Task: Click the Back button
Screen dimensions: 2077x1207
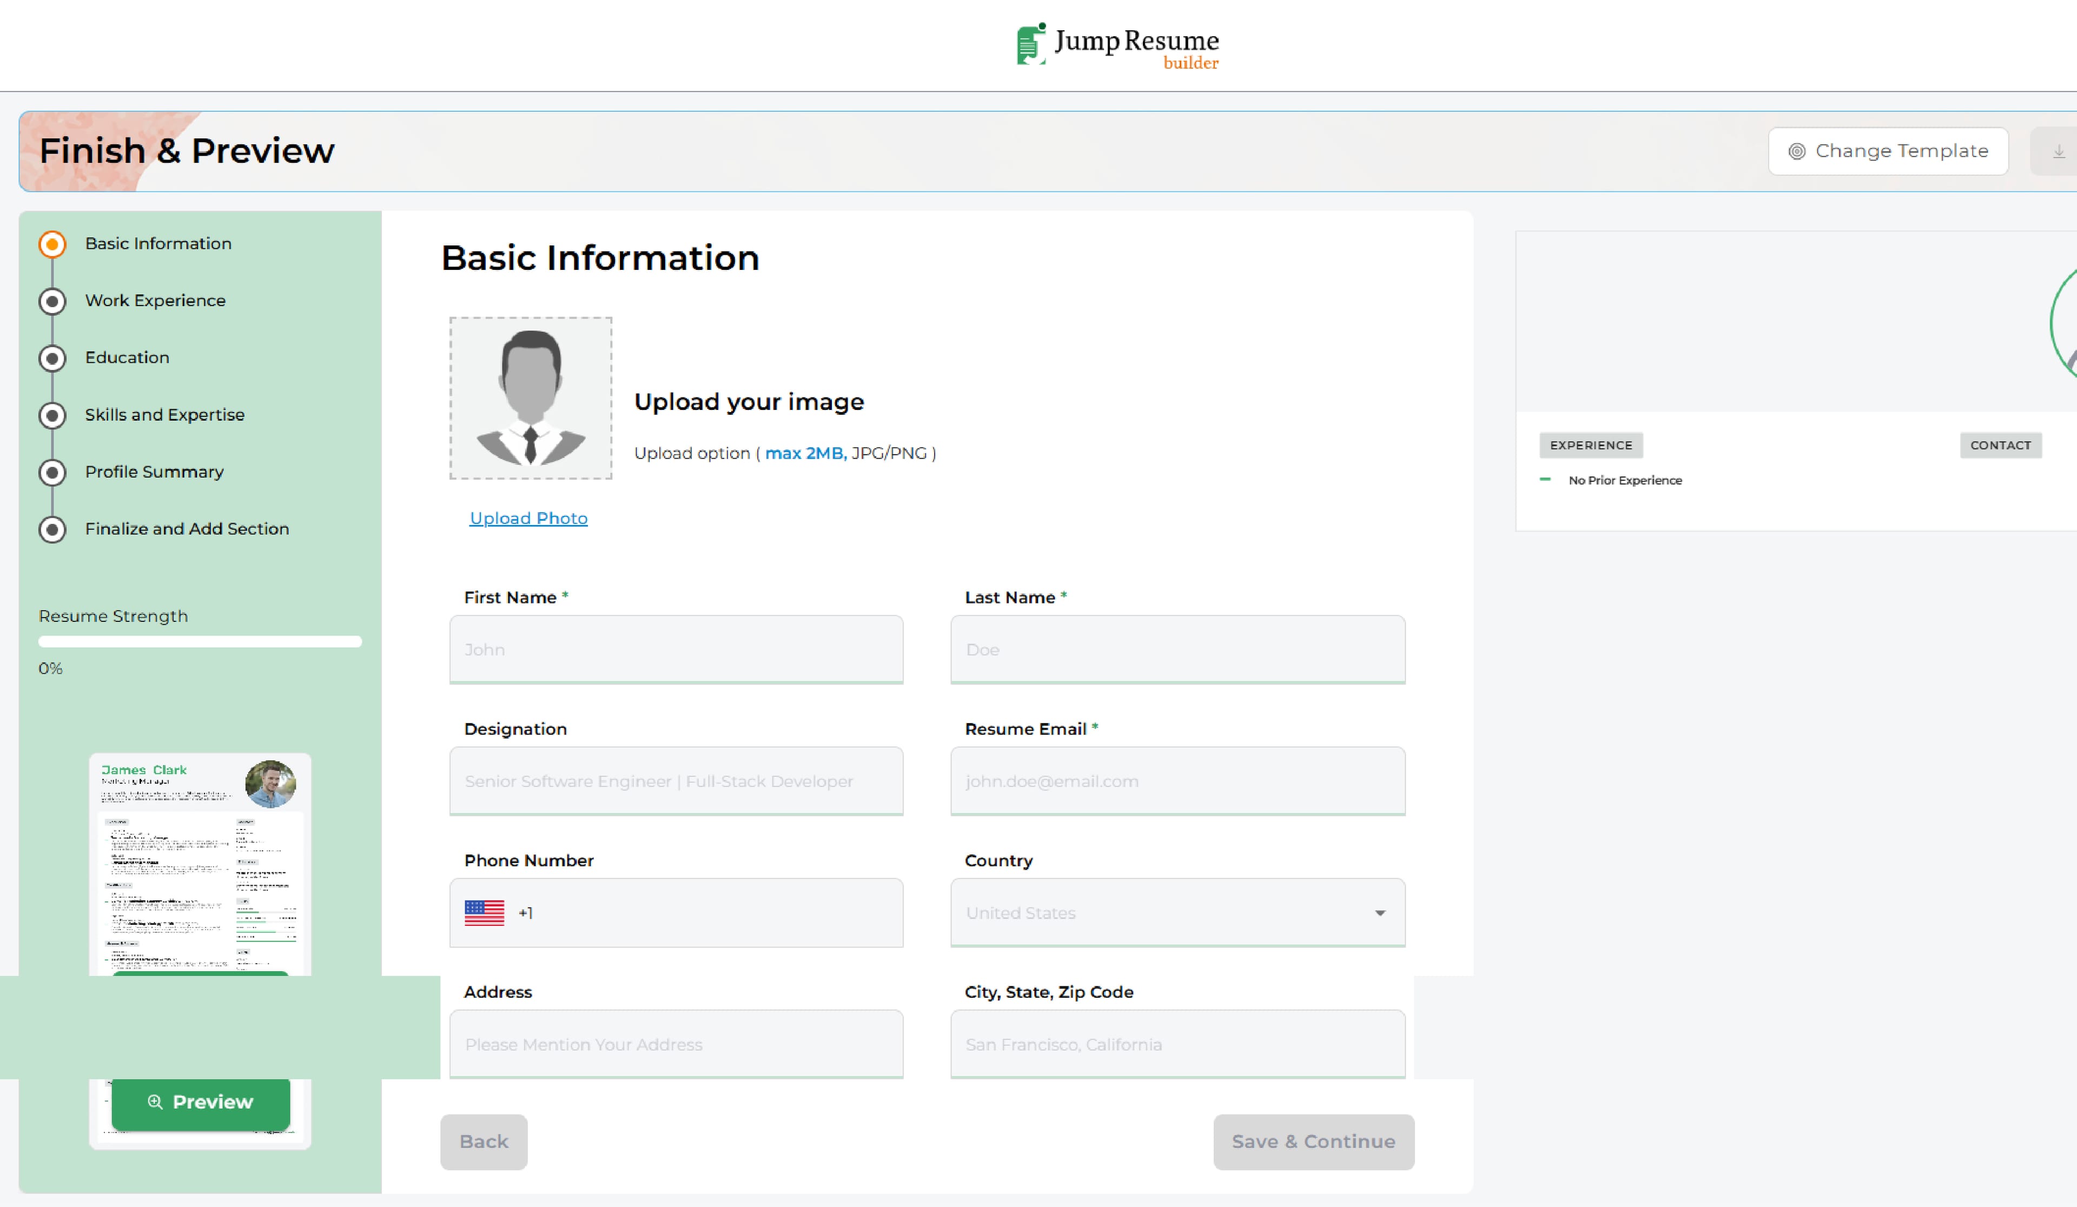Action: [484, 1142]
